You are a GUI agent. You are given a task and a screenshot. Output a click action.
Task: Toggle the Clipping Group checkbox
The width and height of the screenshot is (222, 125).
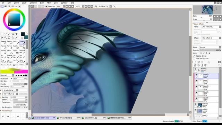[x=194, y=56]
